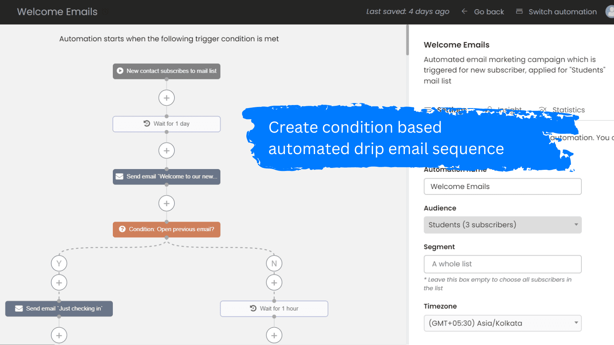Click Go back in the header
The image size is (614, 345).
pyautogui.click(x=483, y=12)
